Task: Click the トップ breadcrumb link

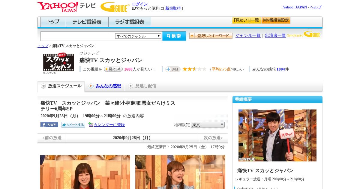Action: point(43,46)
